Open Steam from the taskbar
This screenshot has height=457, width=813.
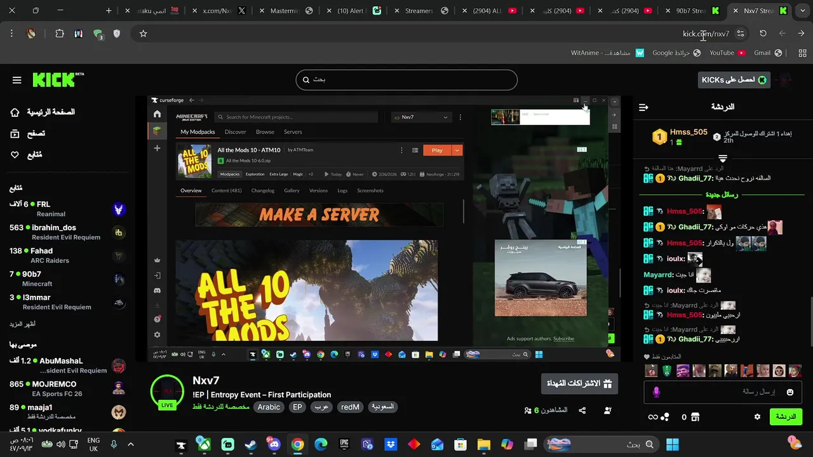(x=251, y=444)
